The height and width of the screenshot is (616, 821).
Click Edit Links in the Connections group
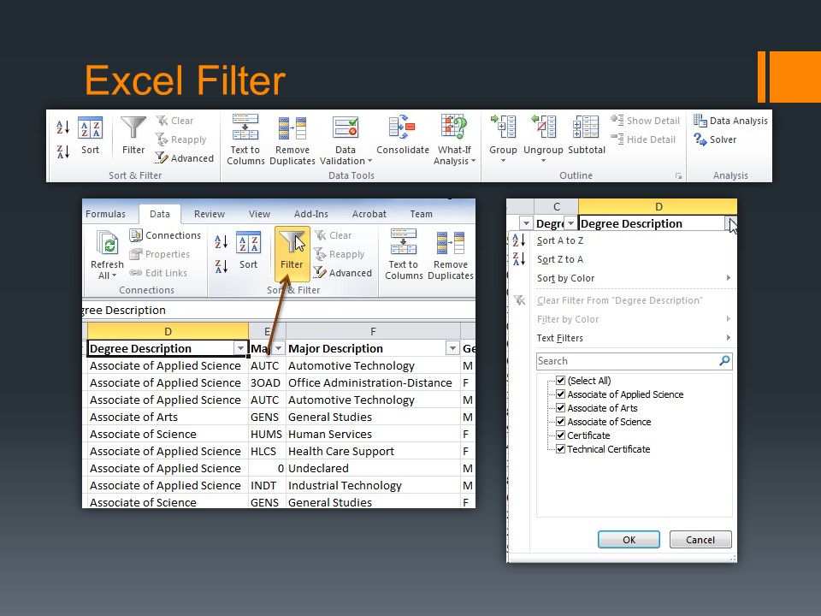pyautogui.click(x=158, y=273)
